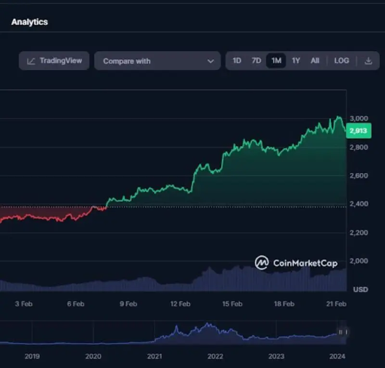Click the CoinMarketCap watermark text
The height and width of the screenshot is (368, 385).
[305, 263]
